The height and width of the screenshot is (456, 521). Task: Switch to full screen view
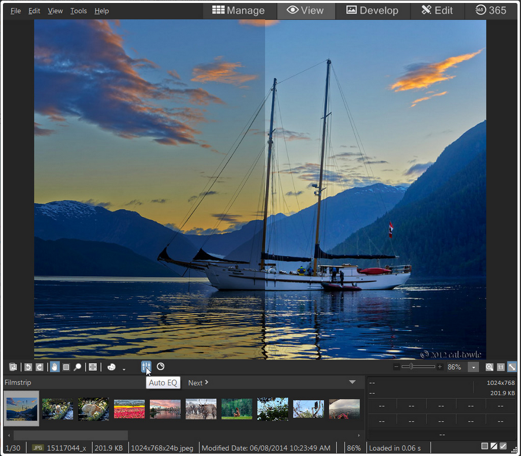tap(93, 367)
